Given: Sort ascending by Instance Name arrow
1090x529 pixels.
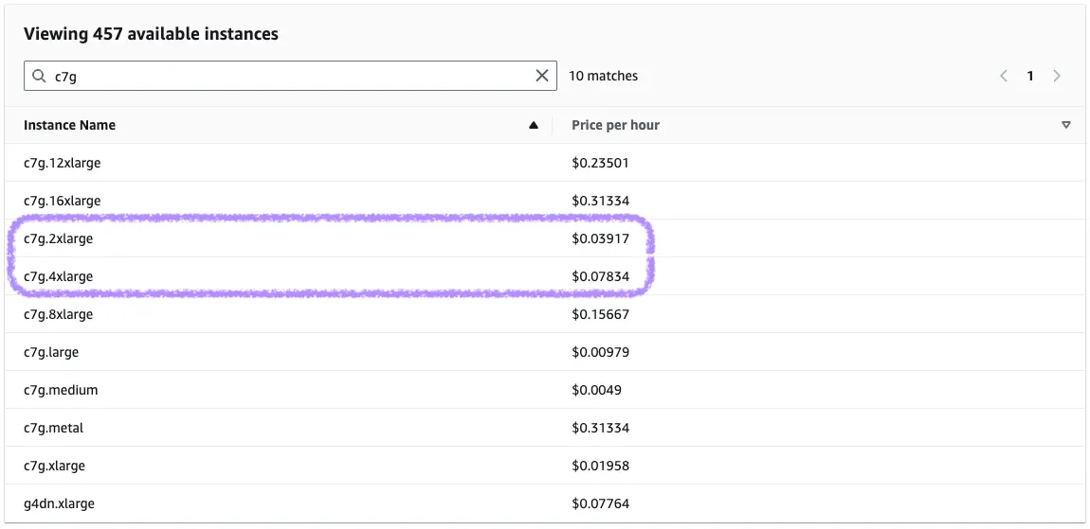Looking at the screenshot, I should (534, 125).
